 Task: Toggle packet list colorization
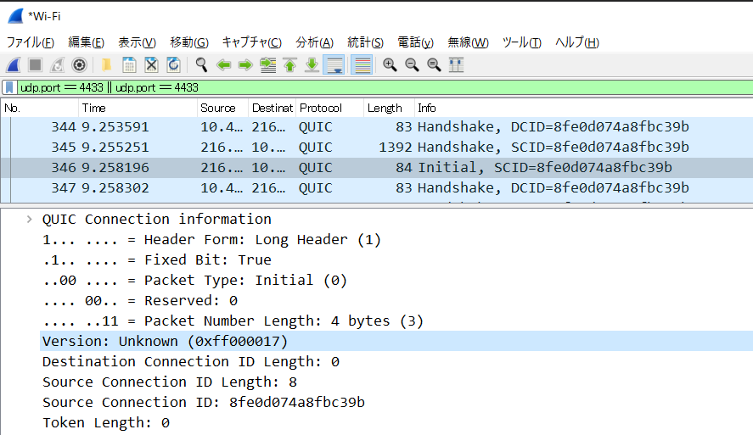362,64
